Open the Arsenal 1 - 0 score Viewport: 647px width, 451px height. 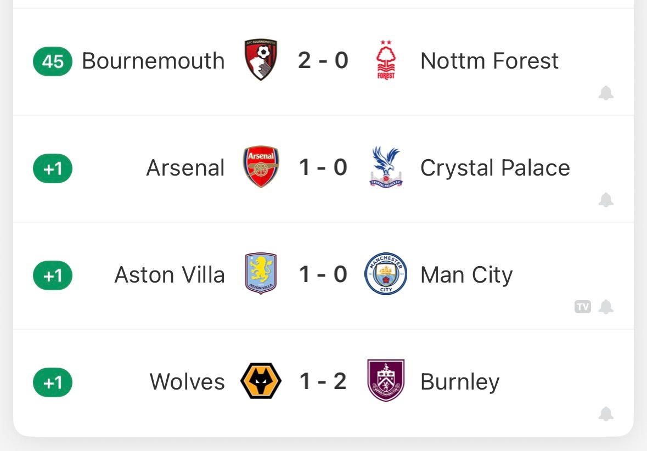323,167
